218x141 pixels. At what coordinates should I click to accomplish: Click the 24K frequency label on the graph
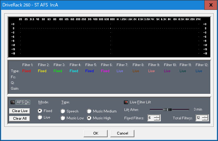(x=199, y=19)
